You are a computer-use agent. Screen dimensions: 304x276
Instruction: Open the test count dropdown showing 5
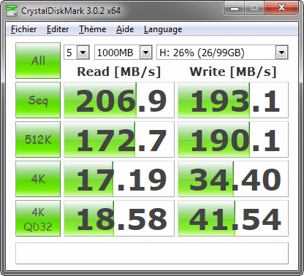77,53
